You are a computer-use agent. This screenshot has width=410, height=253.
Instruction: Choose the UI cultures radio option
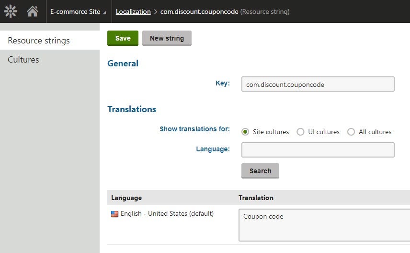300,132
